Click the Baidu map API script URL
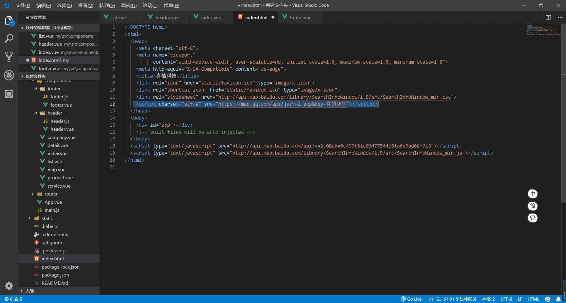This screenshot has height=303, width=566. pyautogui.click(x=332, y=146)
